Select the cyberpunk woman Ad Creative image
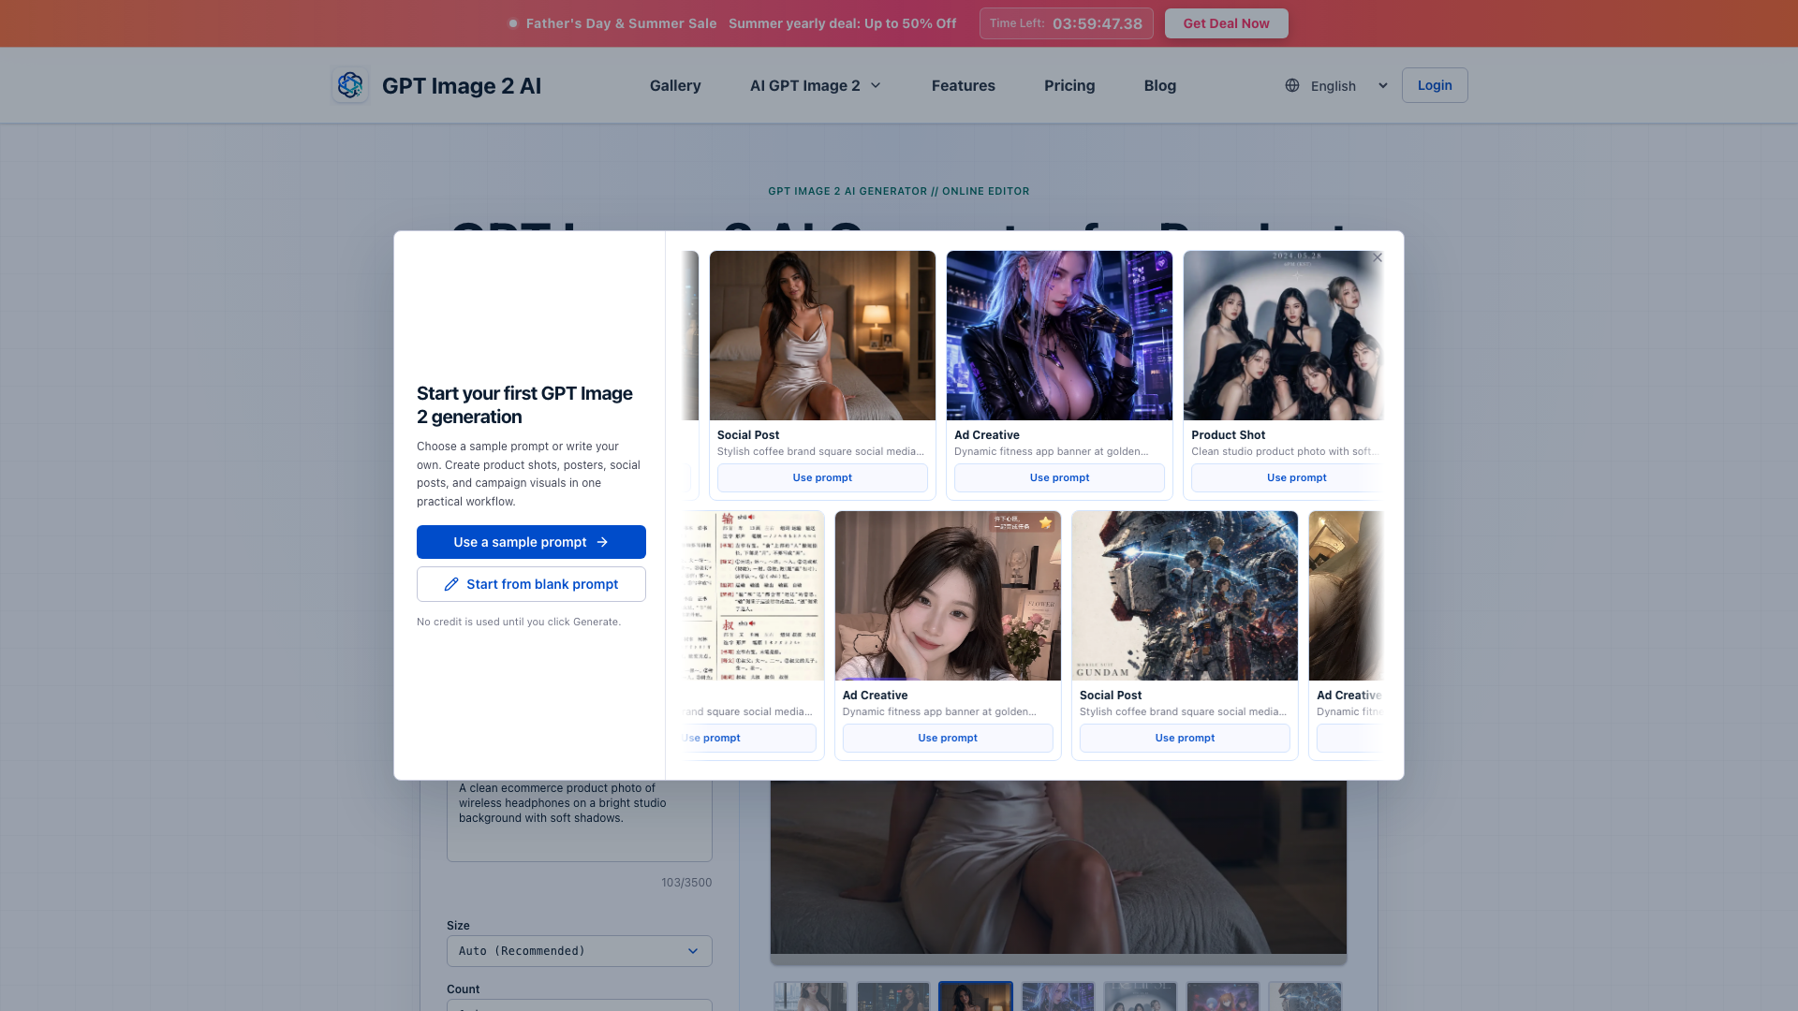Image resolution: width=1798 pixels, height=1011 pixels. [1059, 335]
